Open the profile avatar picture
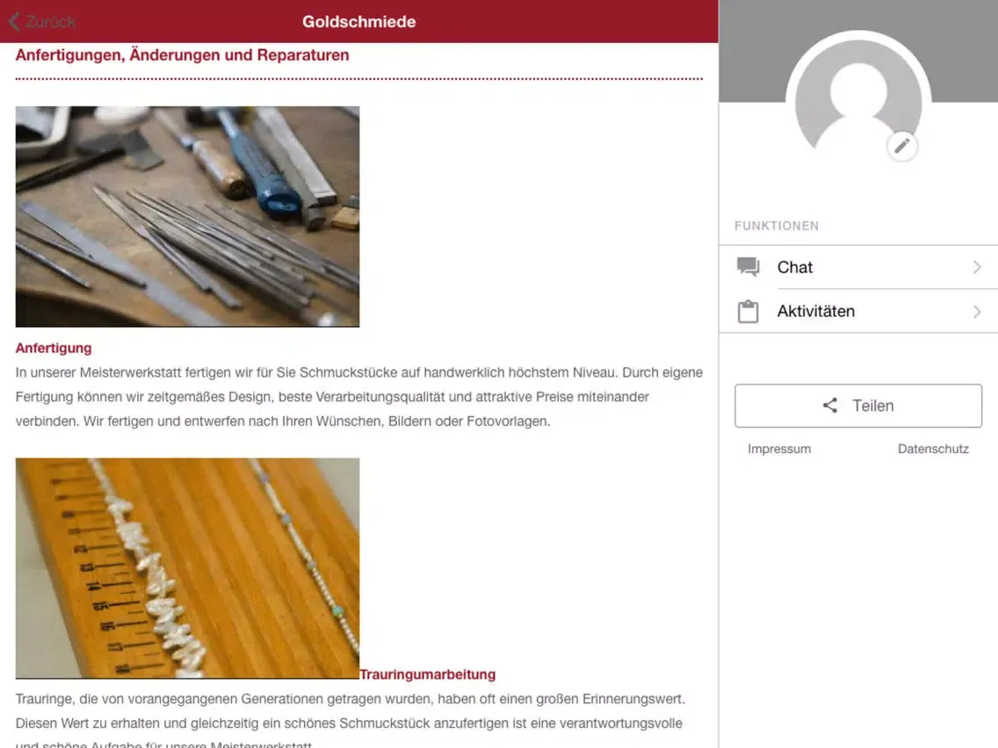 pyautogui.click(x=858, y=103)
